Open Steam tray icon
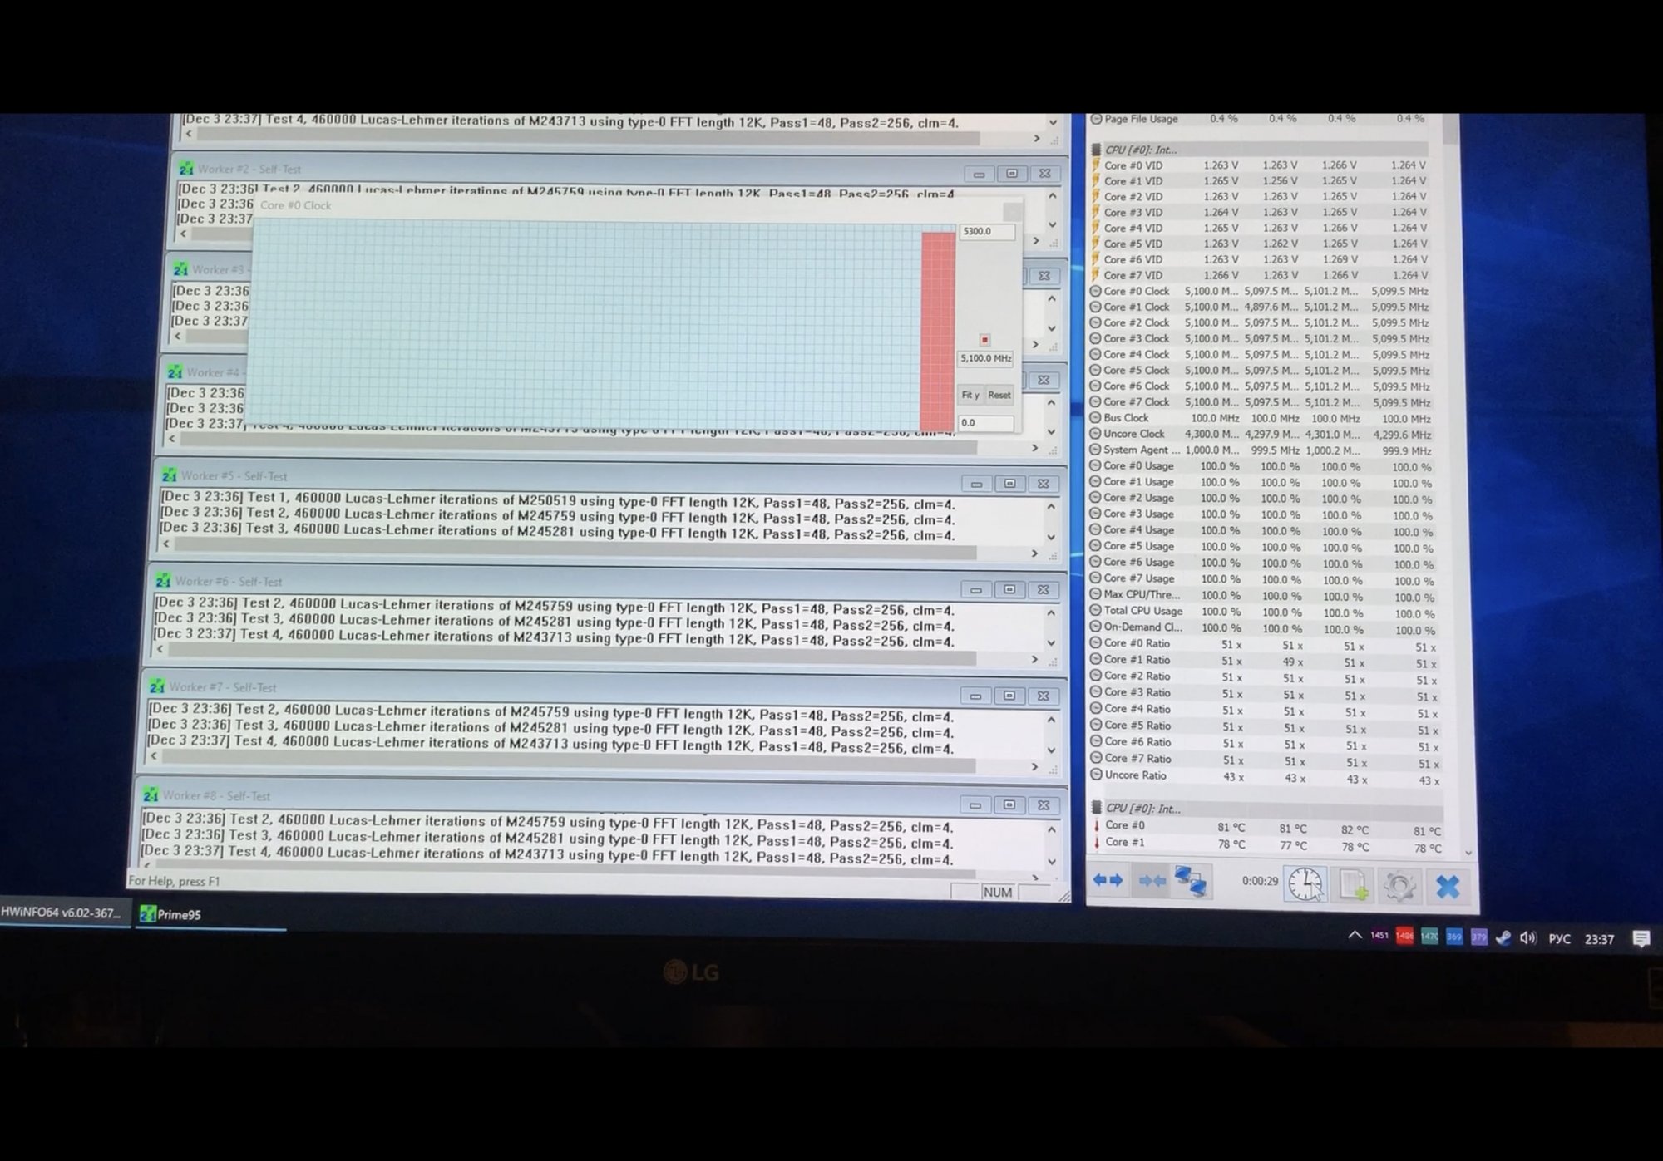This screenshot has width=1663, height=1161. 1503,937
